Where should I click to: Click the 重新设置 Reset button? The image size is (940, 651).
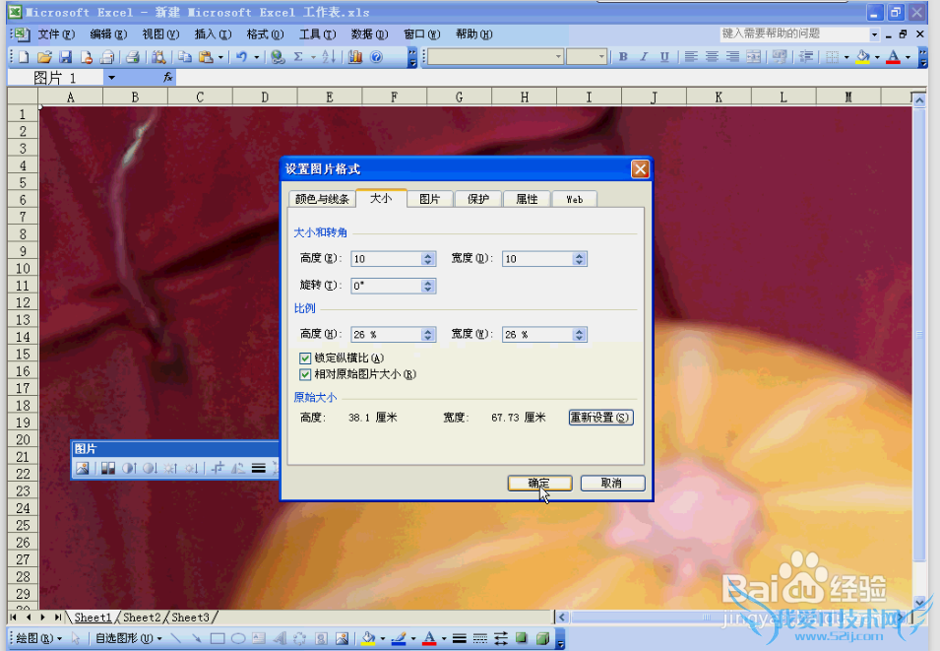600,418
